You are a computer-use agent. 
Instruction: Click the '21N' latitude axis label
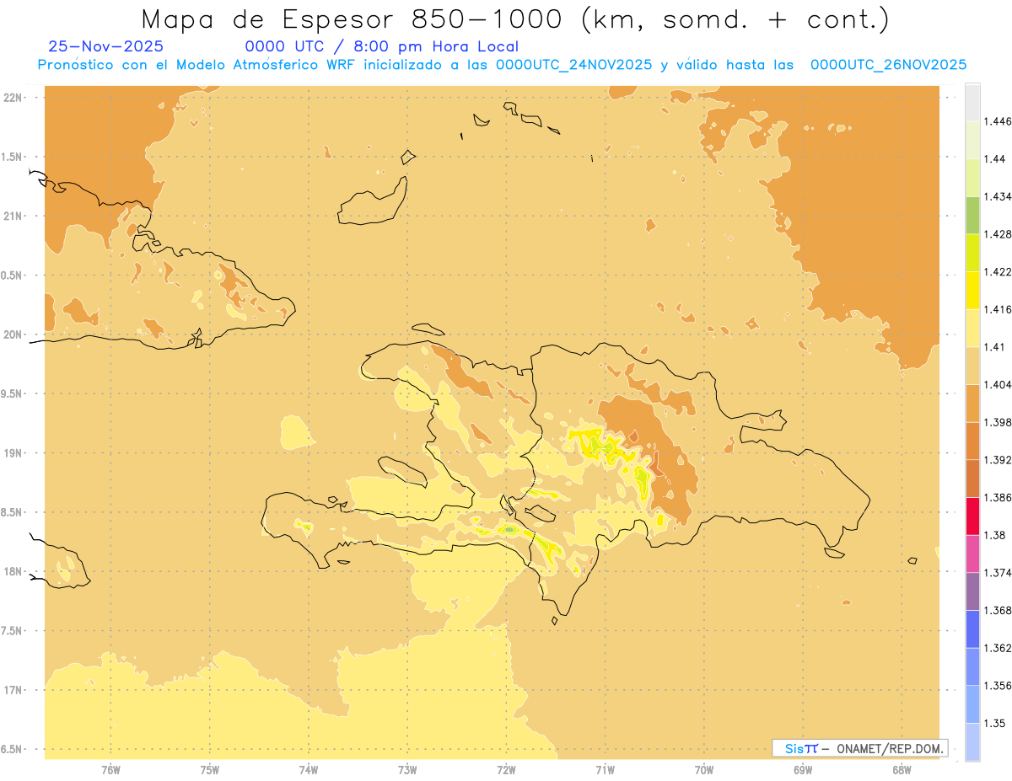coord(13,216)
